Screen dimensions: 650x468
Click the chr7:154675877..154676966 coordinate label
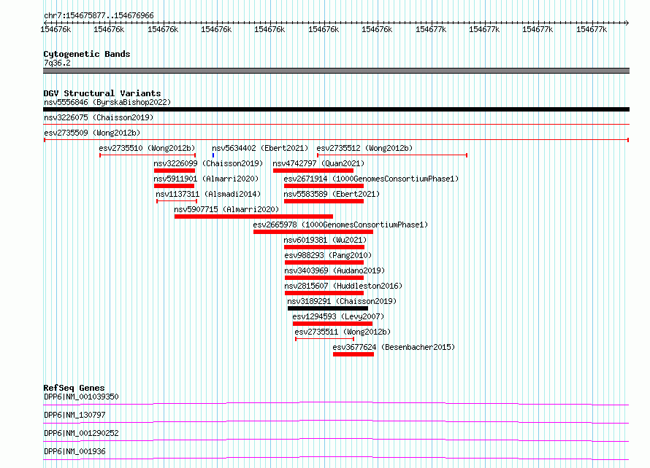(99, 15)
